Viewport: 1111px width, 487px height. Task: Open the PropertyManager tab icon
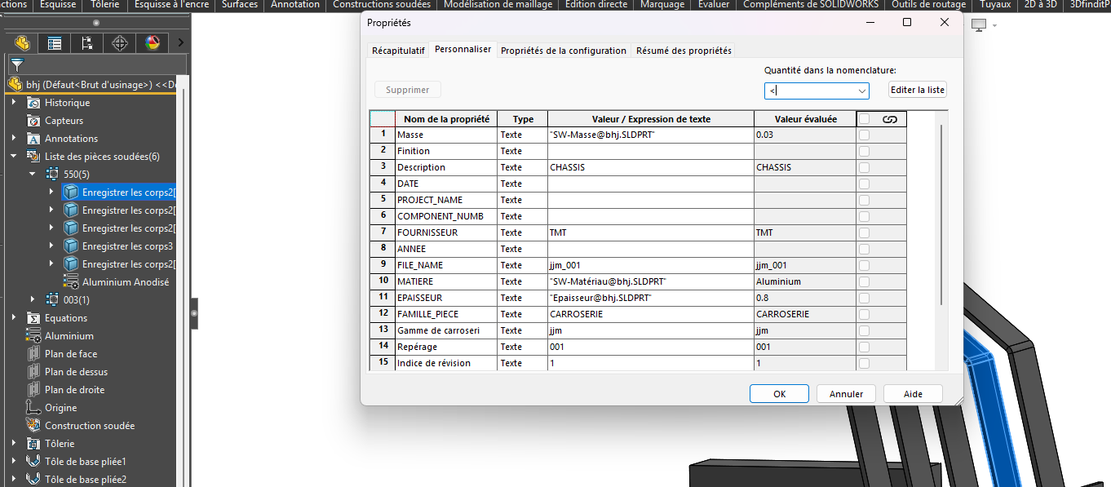(55, 43)
